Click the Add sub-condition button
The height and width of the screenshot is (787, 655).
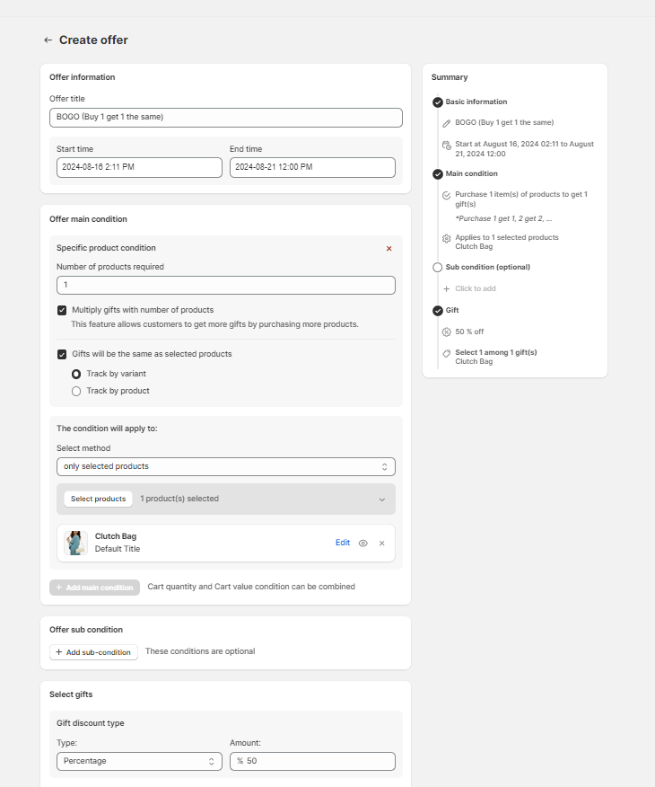coord(93,652)
